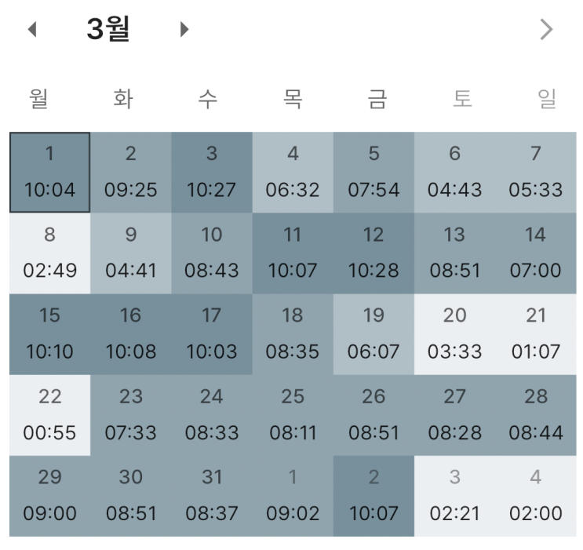Click the right chevron at top right

click(x=546, y=31)
